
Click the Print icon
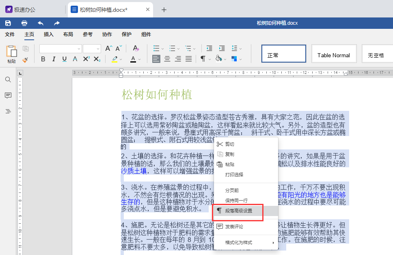pos(24,23)
